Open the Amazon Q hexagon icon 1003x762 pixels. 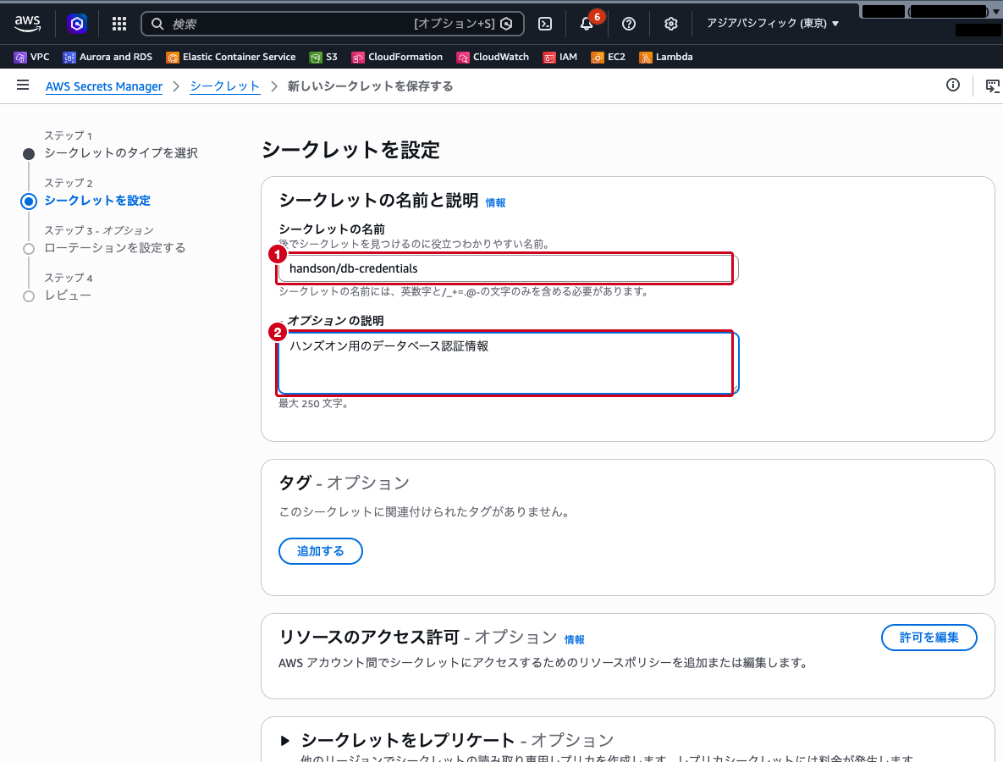click(77, 24)
